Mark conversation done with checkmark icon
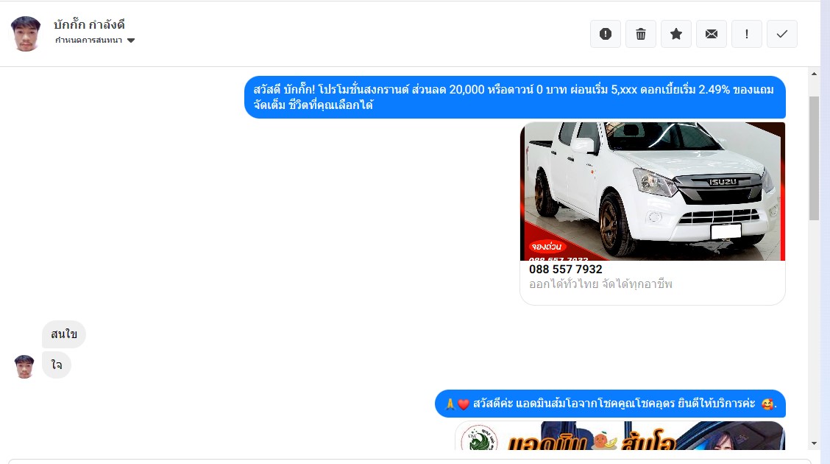The image size is (830, 464). 782,34
